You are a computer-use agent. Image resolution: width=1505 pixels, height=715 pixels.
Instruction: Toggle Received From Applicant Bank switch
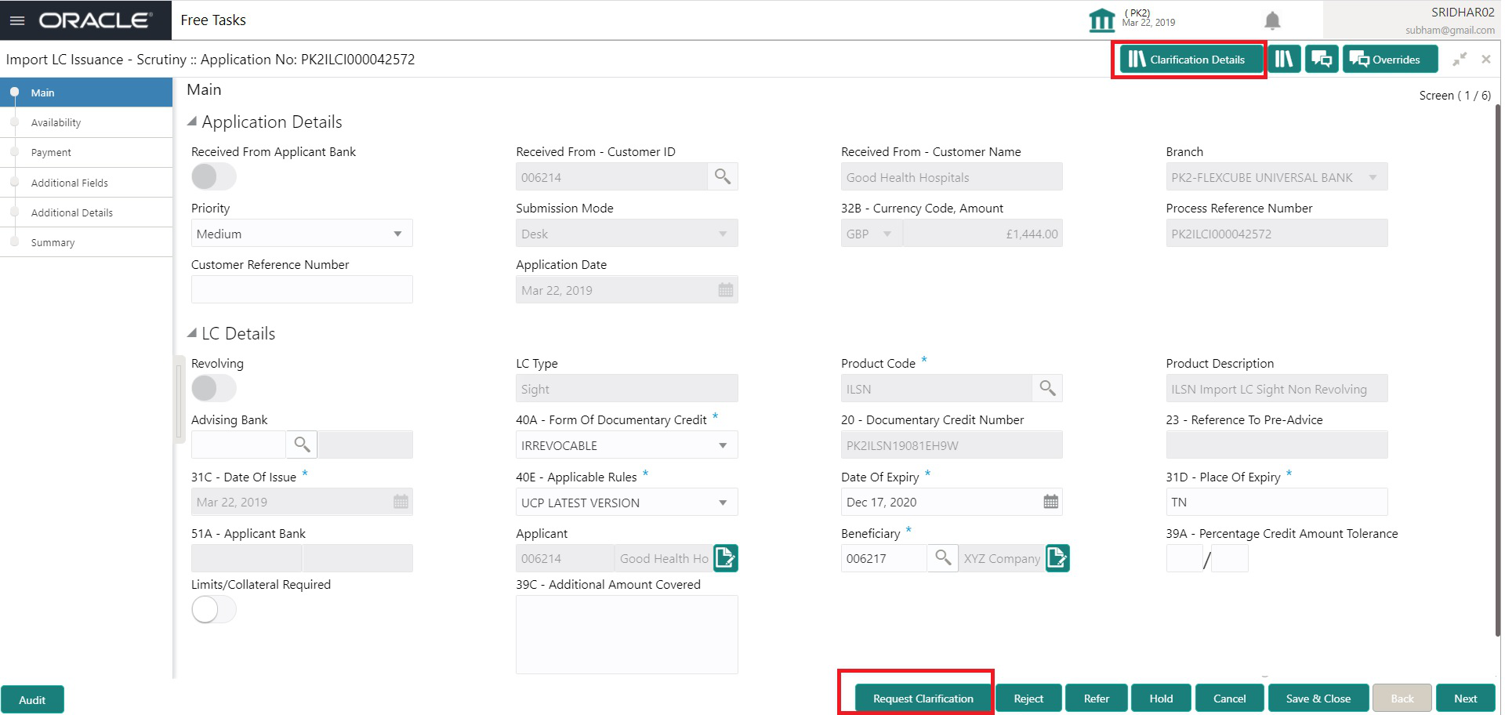pyautogui.click(x=214, y=176)
